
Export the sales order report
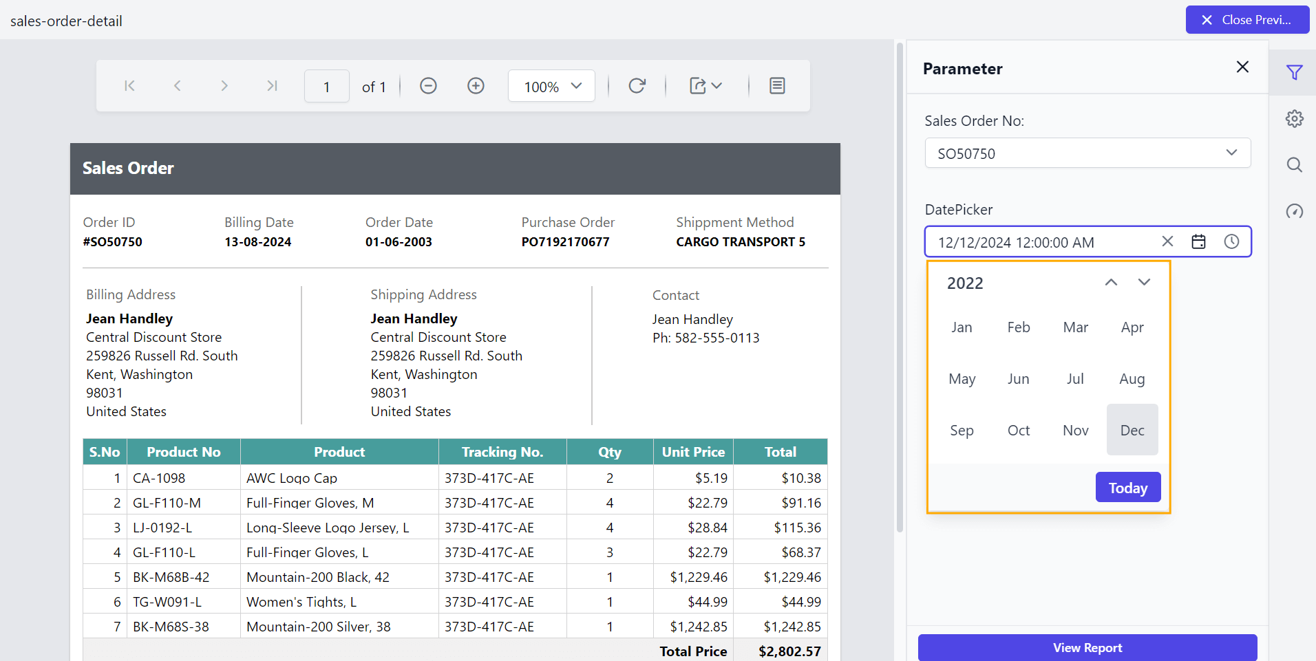click(x=698, y=85)
